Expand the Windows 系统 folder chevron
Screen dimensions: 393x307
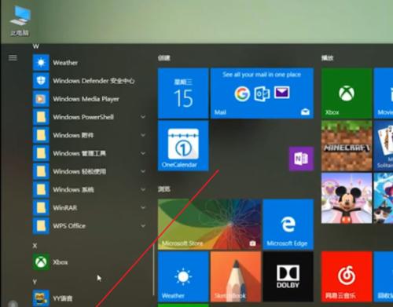click(143, 189)
